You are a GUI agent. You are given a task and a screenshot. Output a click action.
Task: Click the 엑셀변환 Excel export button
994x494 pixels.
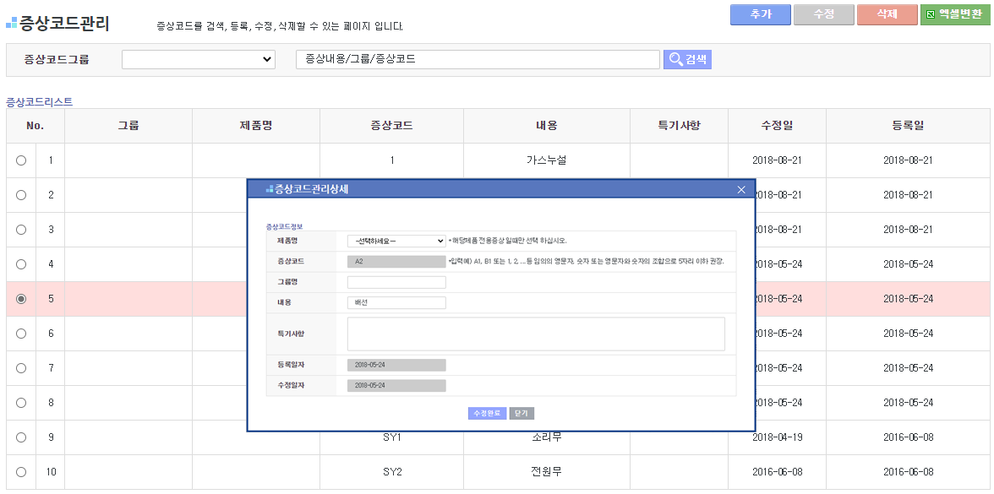954,14
